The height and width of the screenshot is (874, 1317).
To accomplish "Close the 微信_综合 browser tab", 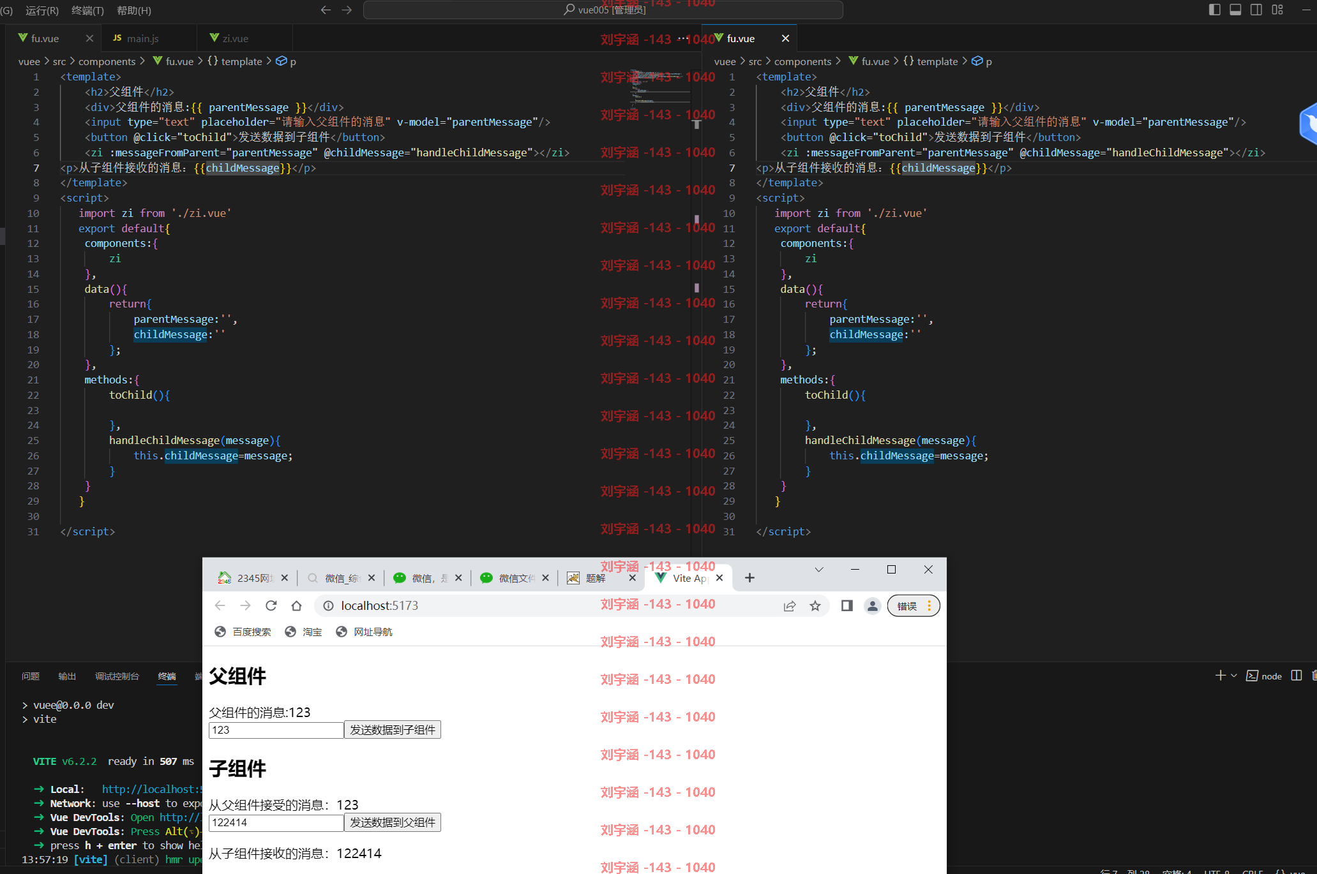I will pyautogui.click(x=372, y=578).
